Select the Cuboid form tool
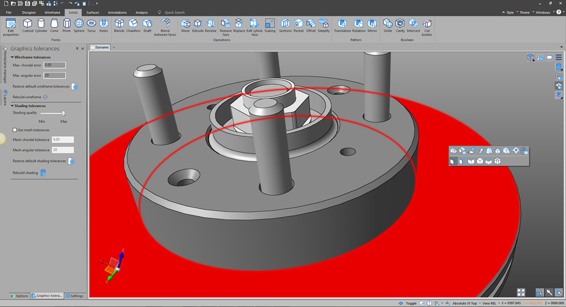Screen dimensions: 566x307 click(27, 25)
